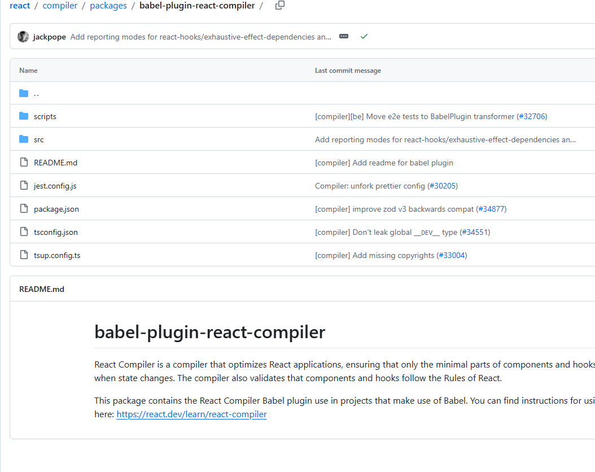Go to the compiler breadcrumb link
Image resolution: width=595 pixels, height=472 pixels.
point(60,6)
